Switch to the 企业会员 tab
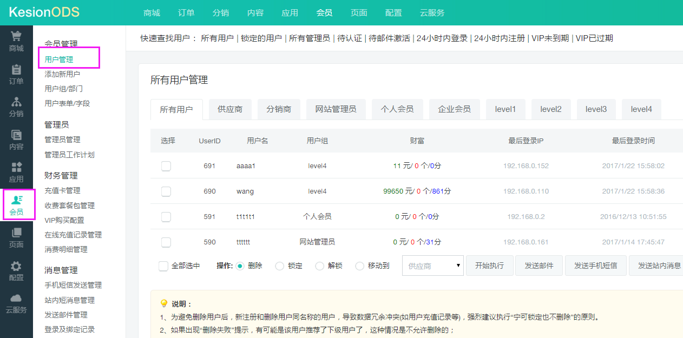The height and width of the screenshot is (338, 683). tap(454, 109)
